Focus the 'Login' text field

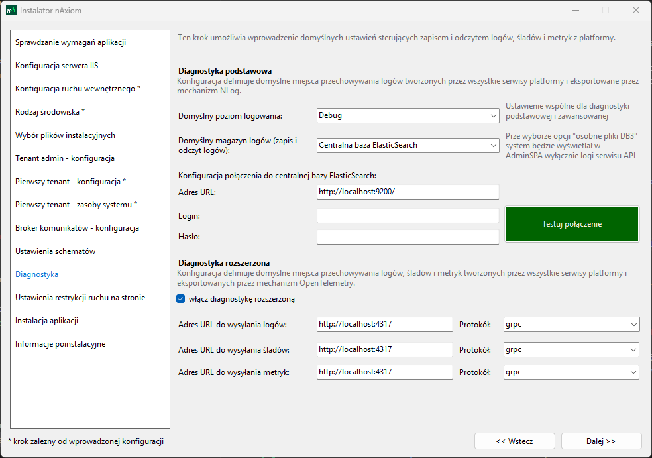(x=407, y=216)
